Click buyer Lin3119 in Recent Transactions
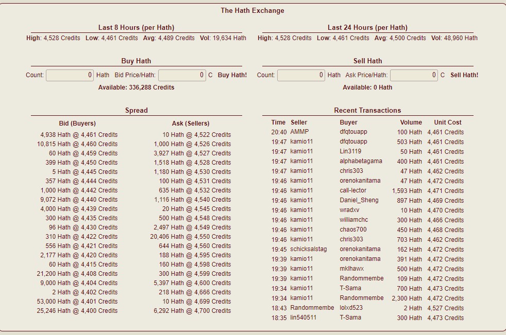 [350, 151]
